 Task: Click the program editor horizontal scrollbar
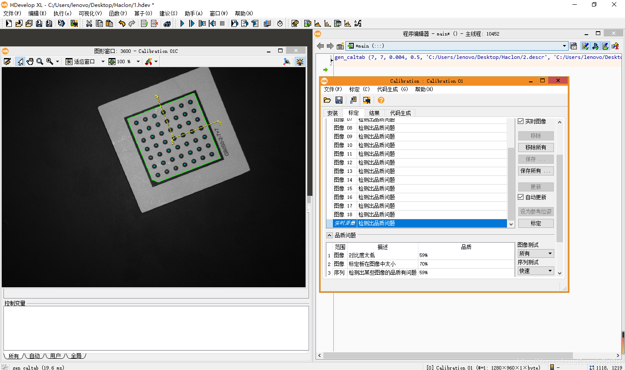447,356
